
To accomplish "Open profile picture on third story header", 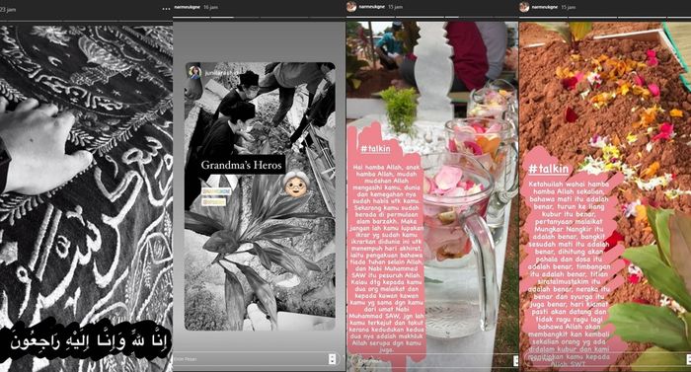I will (x=351, y=7).
